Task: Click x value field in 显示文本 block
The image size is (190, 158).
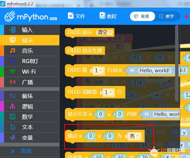Action: click(x=101, y=114)
